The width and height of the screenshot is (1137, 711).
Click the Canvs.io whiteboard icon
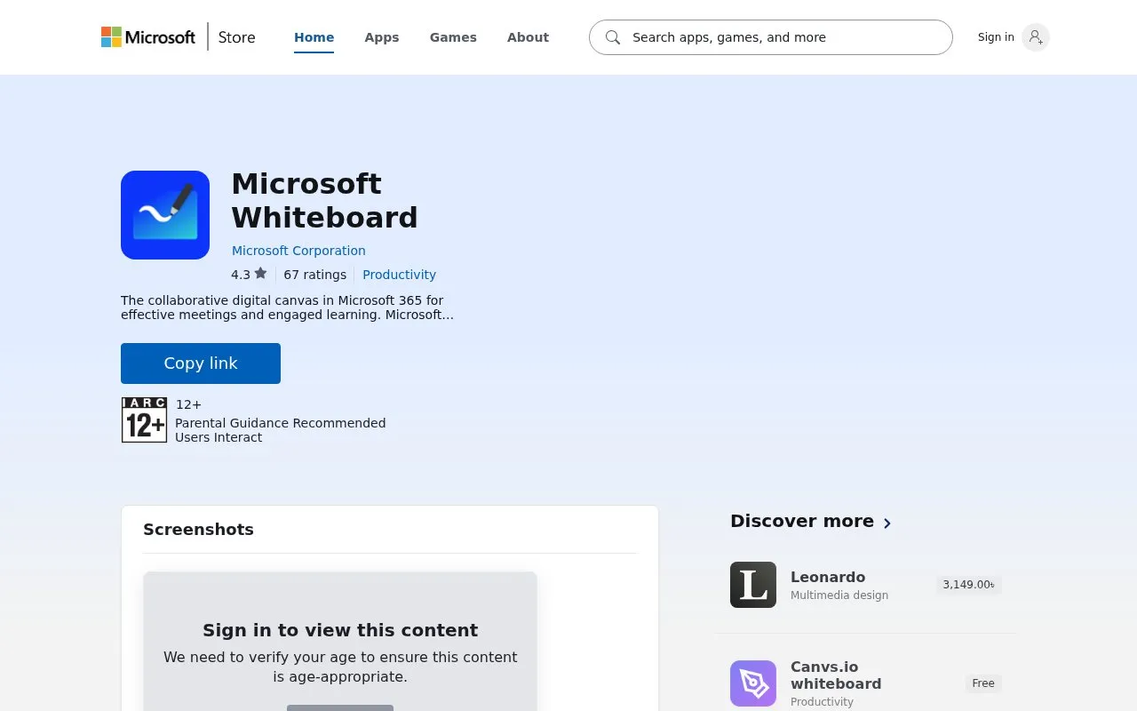[753, 683]
